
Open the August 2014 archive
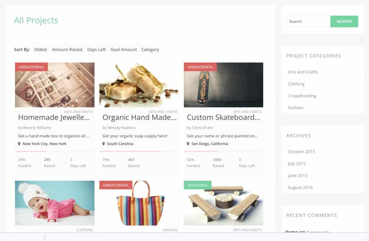(x=300, y=188)
